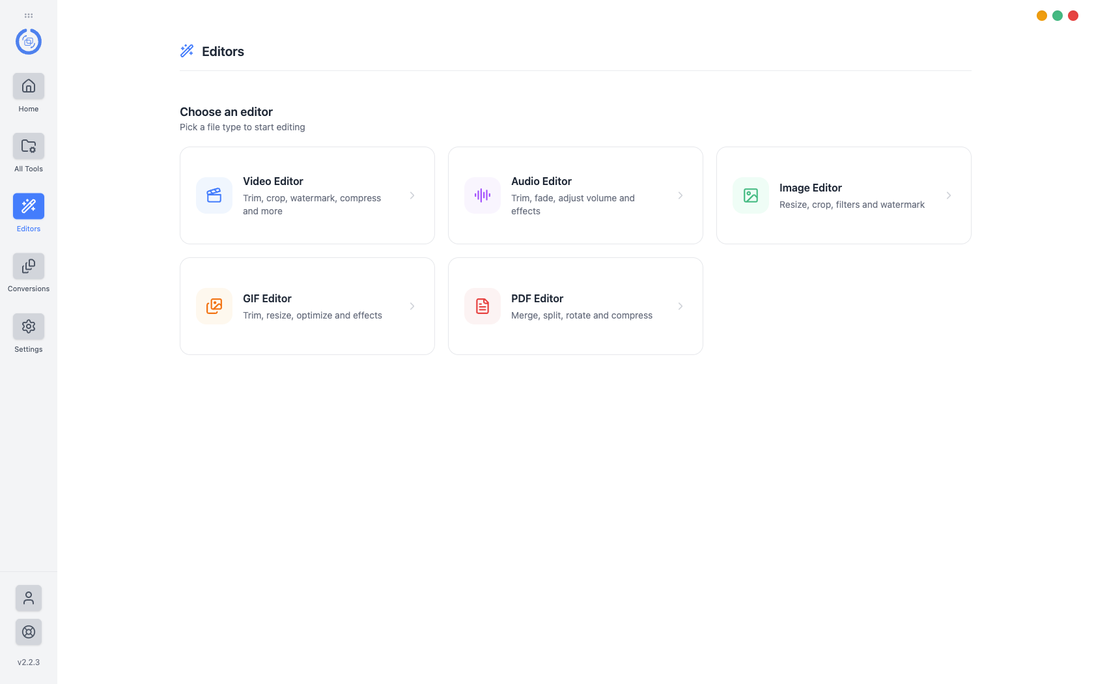Click the v2.2.3 version text
This screenshot has height=684, width=1094.
29,662
